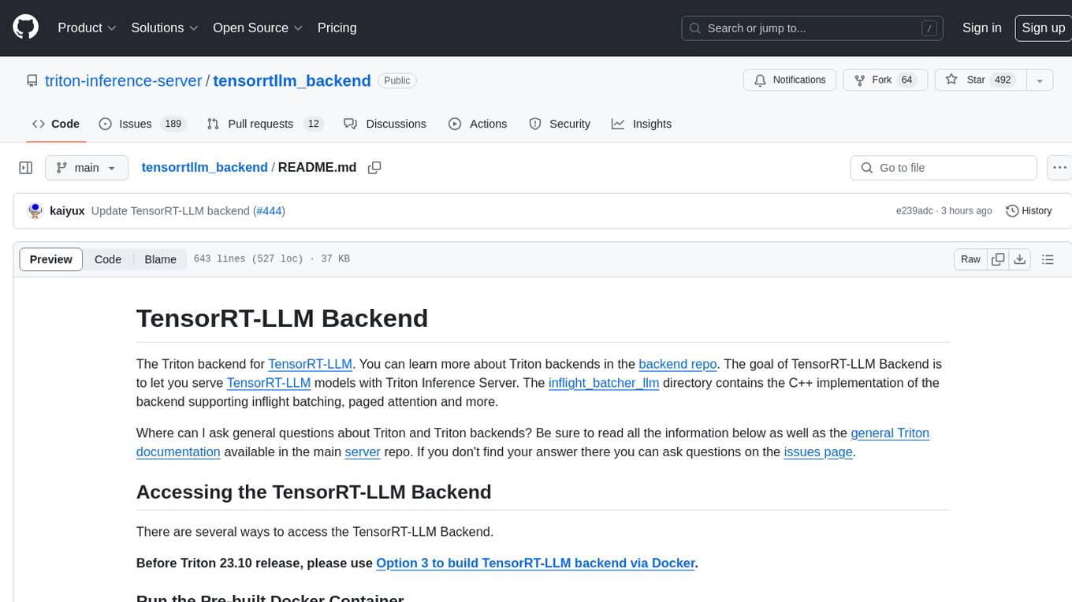Open pull request #444 link
This screenshot has height=602, width=1072.
(269, 211)
